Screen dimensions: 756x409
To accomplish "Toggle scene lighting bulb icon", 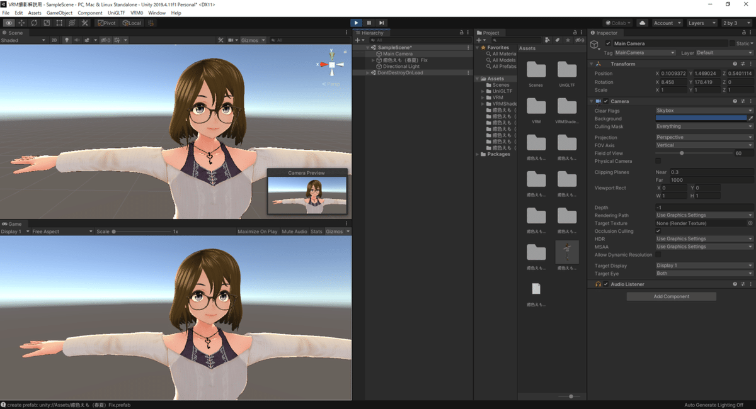I will click(66, 40).
